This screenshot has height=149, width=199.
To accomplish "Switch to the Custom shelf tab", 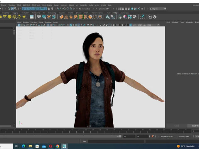I will point(62,13).
